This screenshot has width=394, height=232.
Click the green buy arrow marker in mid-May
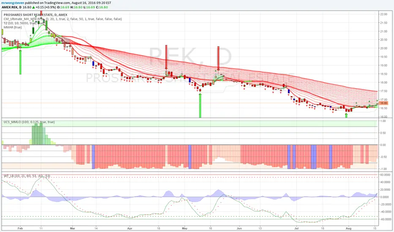(x=200, y=105)
